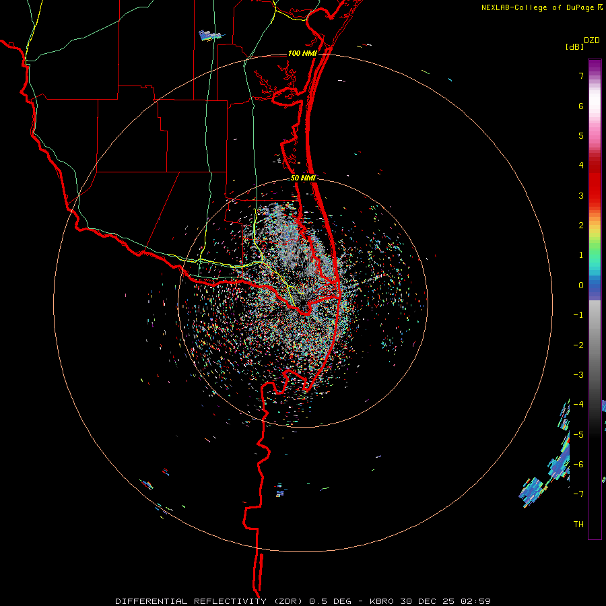Click the -6 value on color scale
The height and width of the screenshot is (606, 606).
(x=578, y=465)
